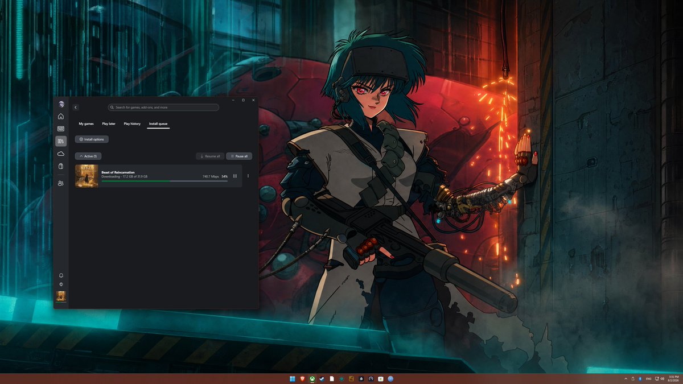
Task: Open Beast of Reincarnation cover art
Action: [x=87, y=176]
